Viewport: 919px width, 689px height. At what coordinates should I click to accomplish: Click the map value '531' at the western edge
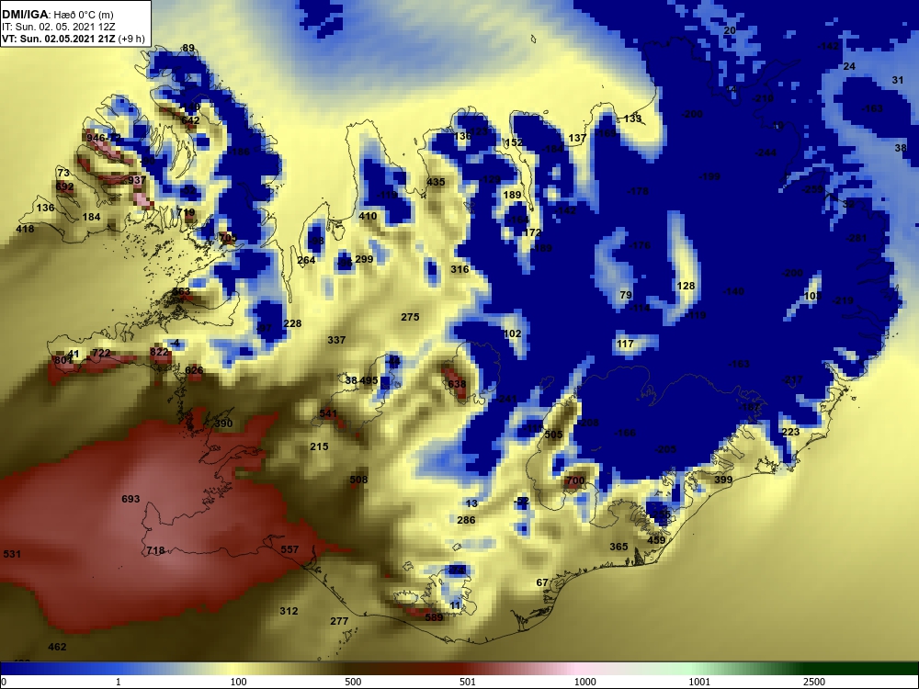point(12,554)
